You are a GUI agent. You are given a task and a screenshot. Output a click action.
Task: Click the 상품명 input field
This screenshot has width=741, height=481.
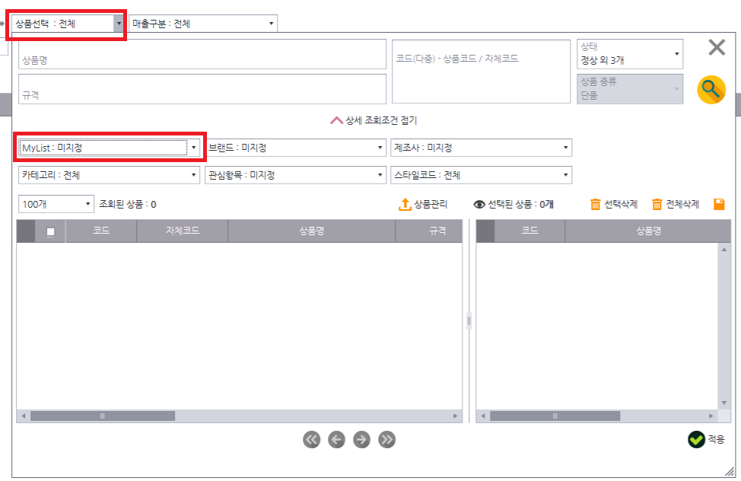202,55
